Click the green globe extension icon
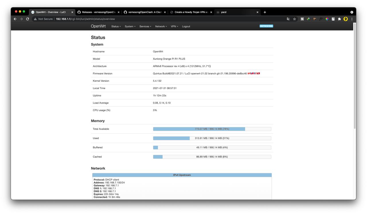 (308, 19)
